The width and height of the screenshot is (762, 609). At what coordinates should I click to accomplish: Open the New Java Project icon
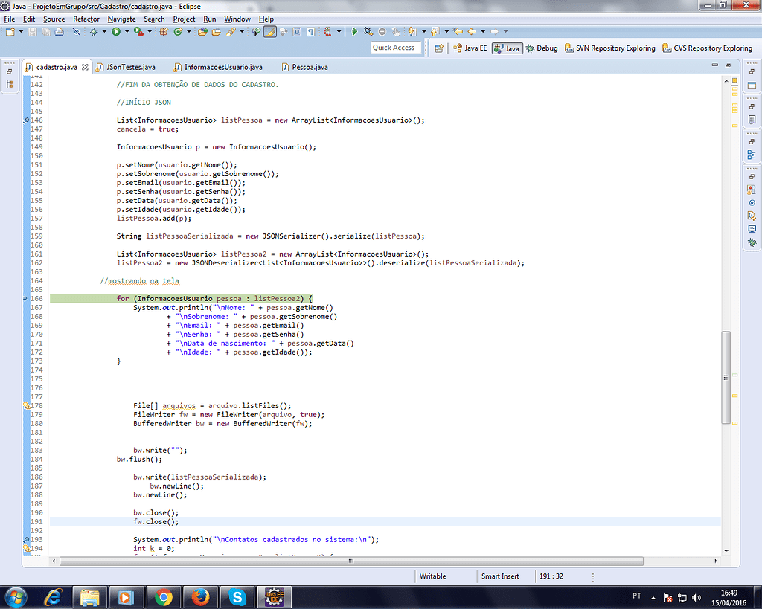click(163, 33)
